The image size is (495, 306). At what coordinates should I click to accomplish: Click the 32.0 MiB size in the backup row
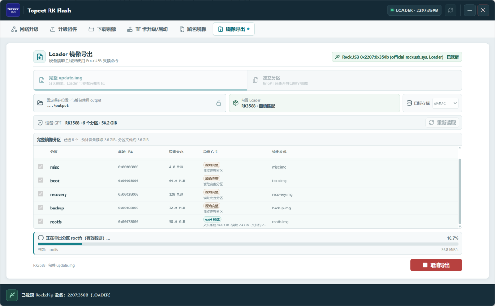[x=177, y=208]
